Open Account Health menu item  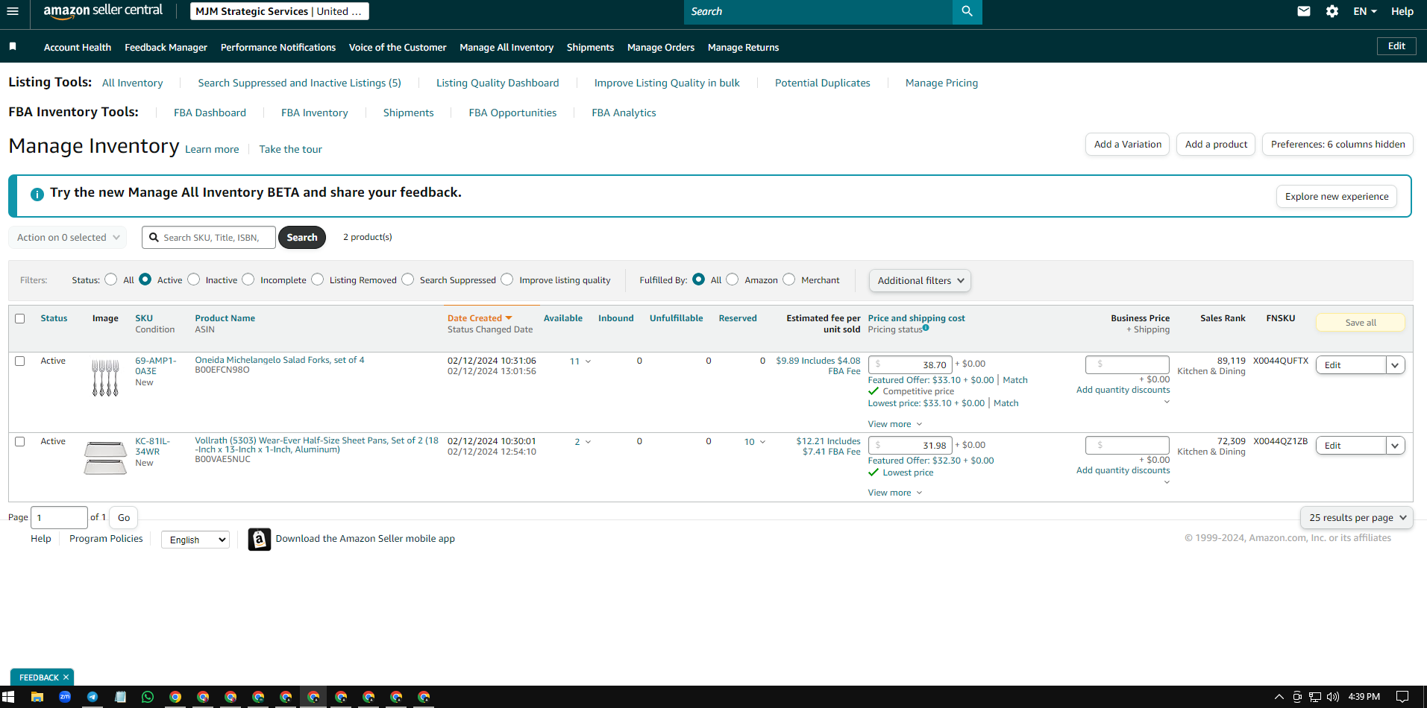(78, 47)
